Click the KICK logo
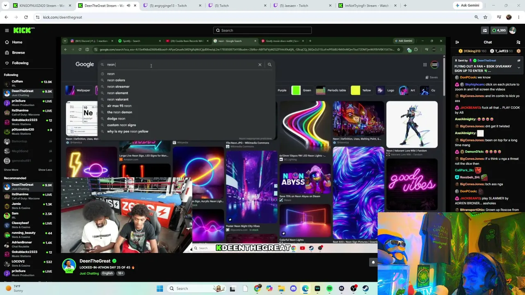The image size is (525, 295). [x=24, y=30]
